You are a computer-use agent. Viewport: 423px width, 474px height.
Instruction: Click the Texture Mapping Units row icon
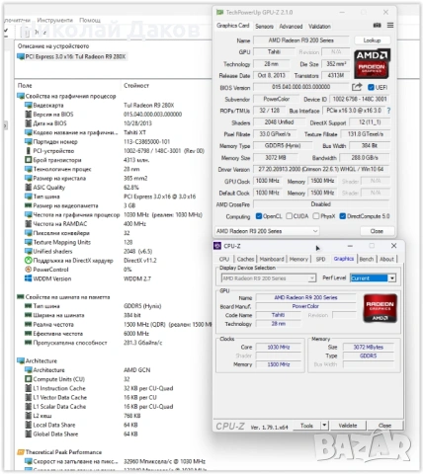point(29,242)
